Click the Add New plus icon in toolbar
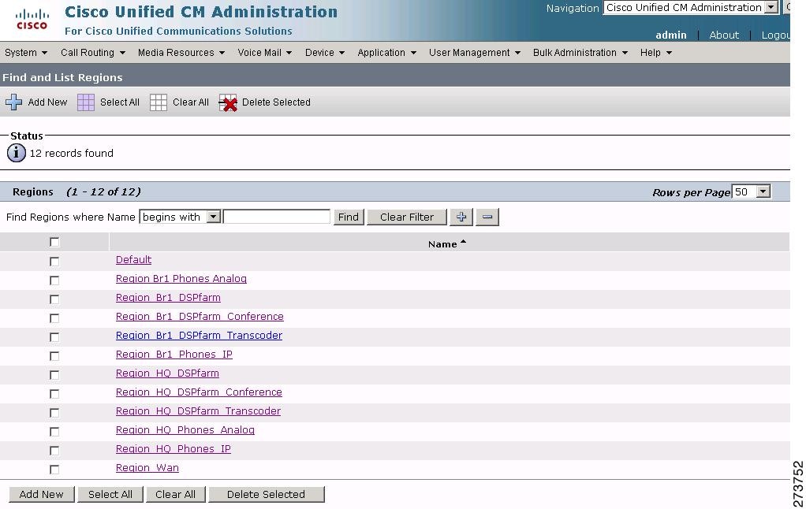 [x=14, y=102]
